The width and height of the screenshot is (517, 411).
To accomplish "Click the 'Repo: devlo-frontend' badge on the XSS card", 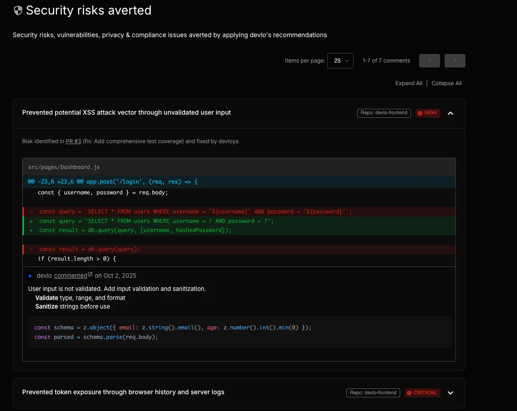I will click(x=384, y=113).
